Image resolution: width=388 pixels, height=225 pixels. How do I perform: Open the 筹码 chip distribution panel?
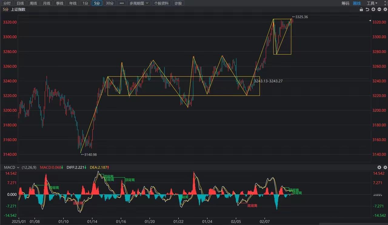pos(345,3)
